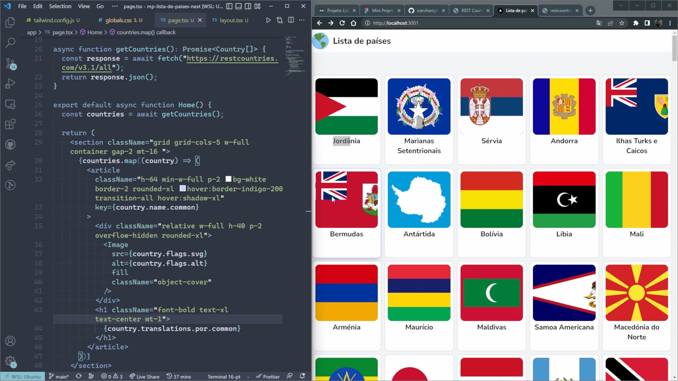Screen dimensions: 678x381
Task: Switch to the layout.tsx editor tab
Action: (x=230, y=20)
